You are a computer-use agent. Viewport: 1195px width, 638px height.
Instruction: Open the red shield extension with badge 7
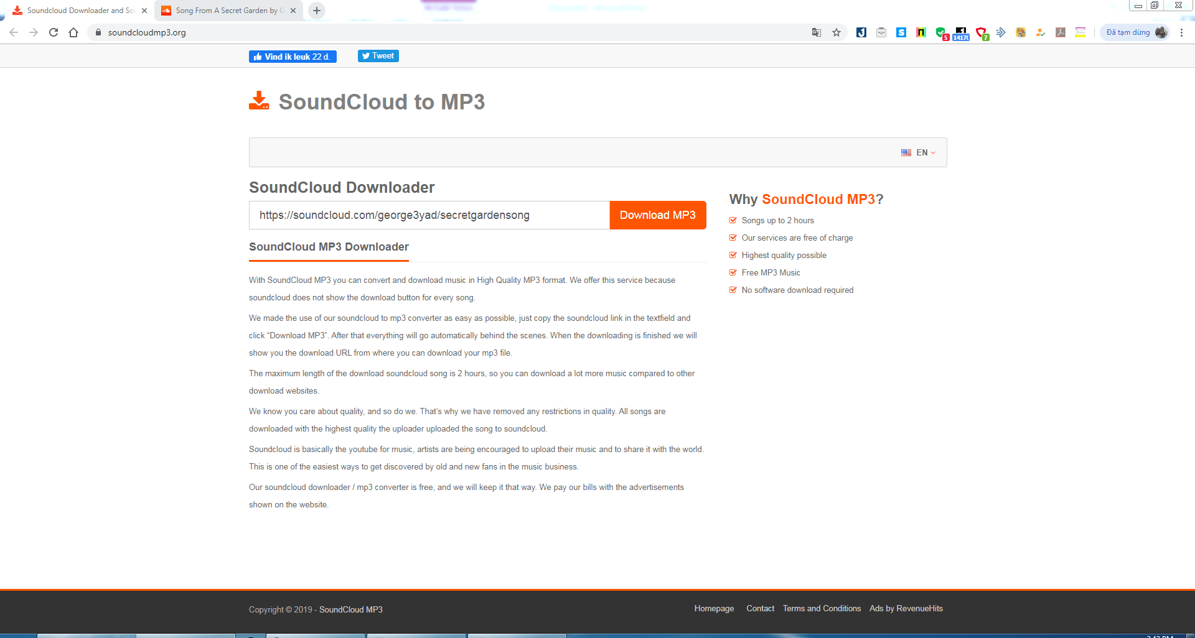coord(982,34)
